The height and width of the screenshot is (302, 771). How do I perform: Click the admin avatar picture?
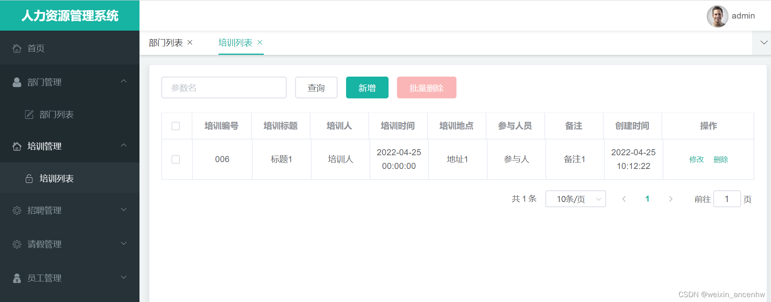point(717,16)
